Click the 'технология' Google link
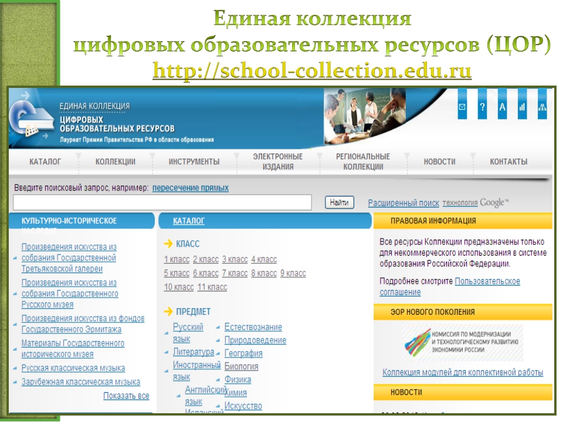This screenshot has height=422, width=563. coord(460,203)
